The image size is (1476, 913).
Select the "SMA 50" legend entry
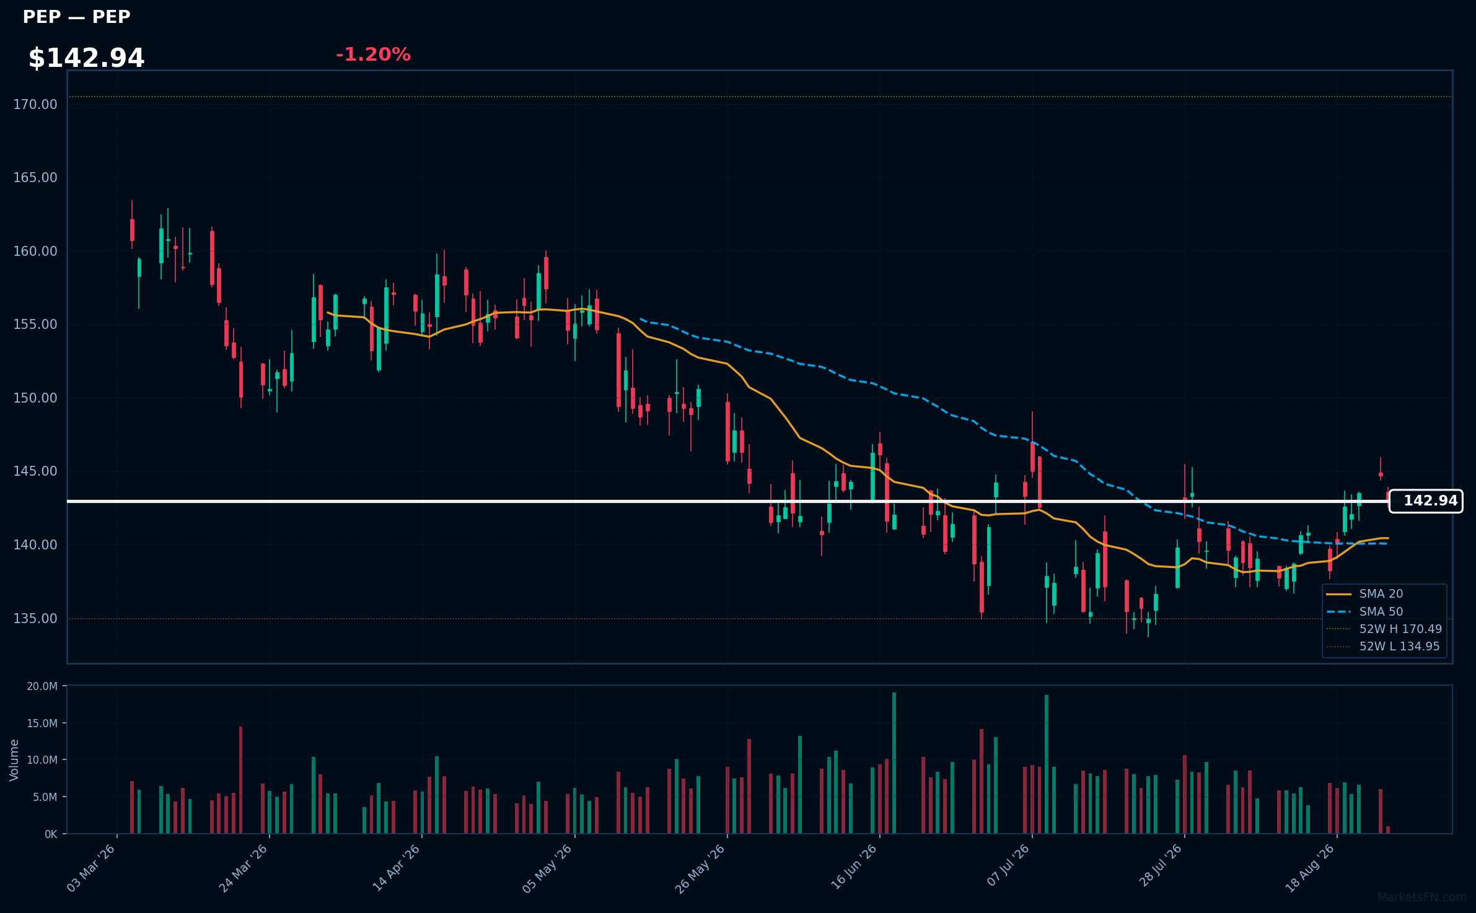(1364, 611)
